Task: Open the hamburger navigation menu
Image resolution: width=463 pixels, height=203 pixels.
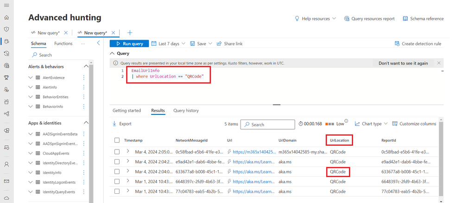Action: click(x=6, y=5)
